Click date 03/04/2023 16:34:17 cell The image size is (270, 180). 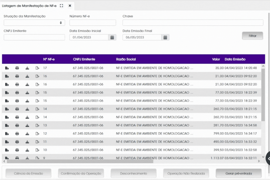pos(241,133)
